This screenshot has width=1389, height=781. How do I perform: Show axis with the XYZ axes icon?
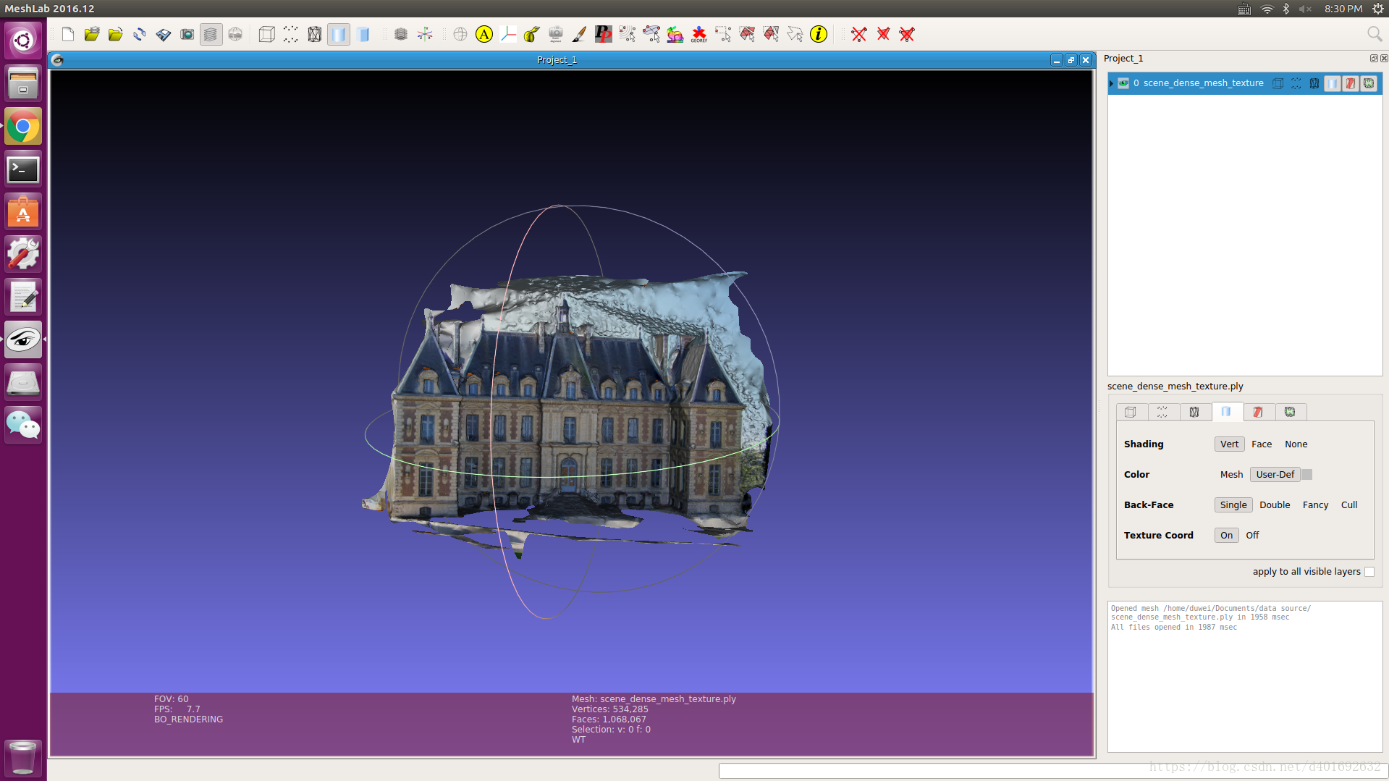[425, 34]
